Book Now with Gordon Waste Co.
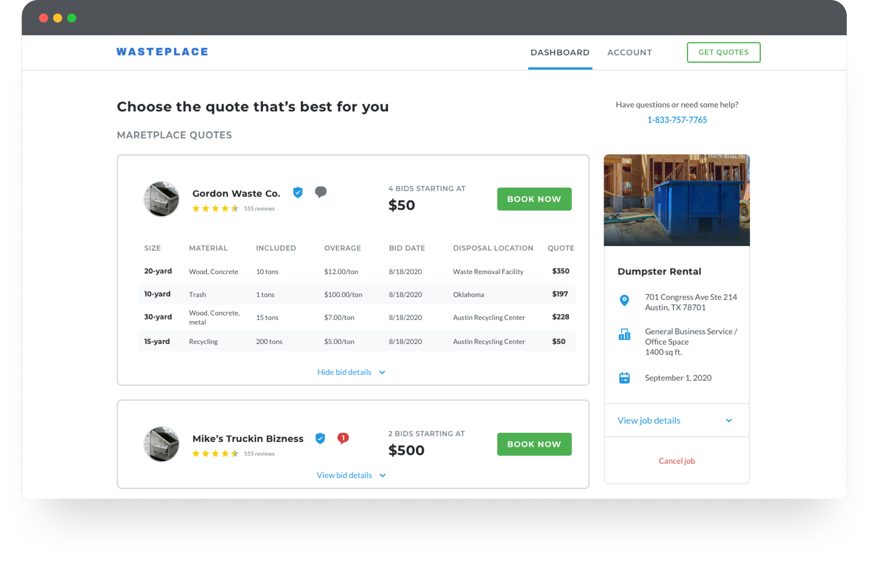Viewport: 873px width, 561px height. pyautogui.click(x=534, y=199)
